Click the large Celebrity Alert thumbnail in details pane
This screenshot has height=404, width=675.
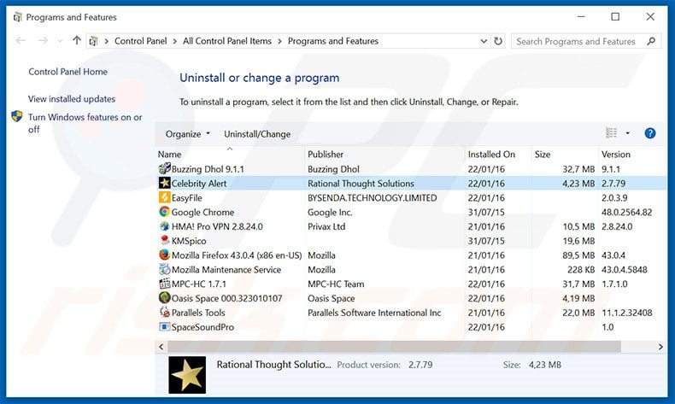[187, 375]
